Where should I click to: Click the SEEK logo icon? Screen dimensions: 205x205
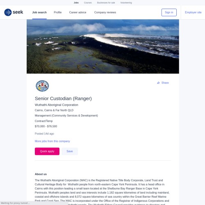pos(8,12)
